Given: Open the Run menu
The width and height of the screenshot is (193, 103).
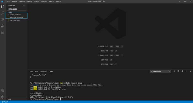Looking at the screenshot, I should [44, 1].
